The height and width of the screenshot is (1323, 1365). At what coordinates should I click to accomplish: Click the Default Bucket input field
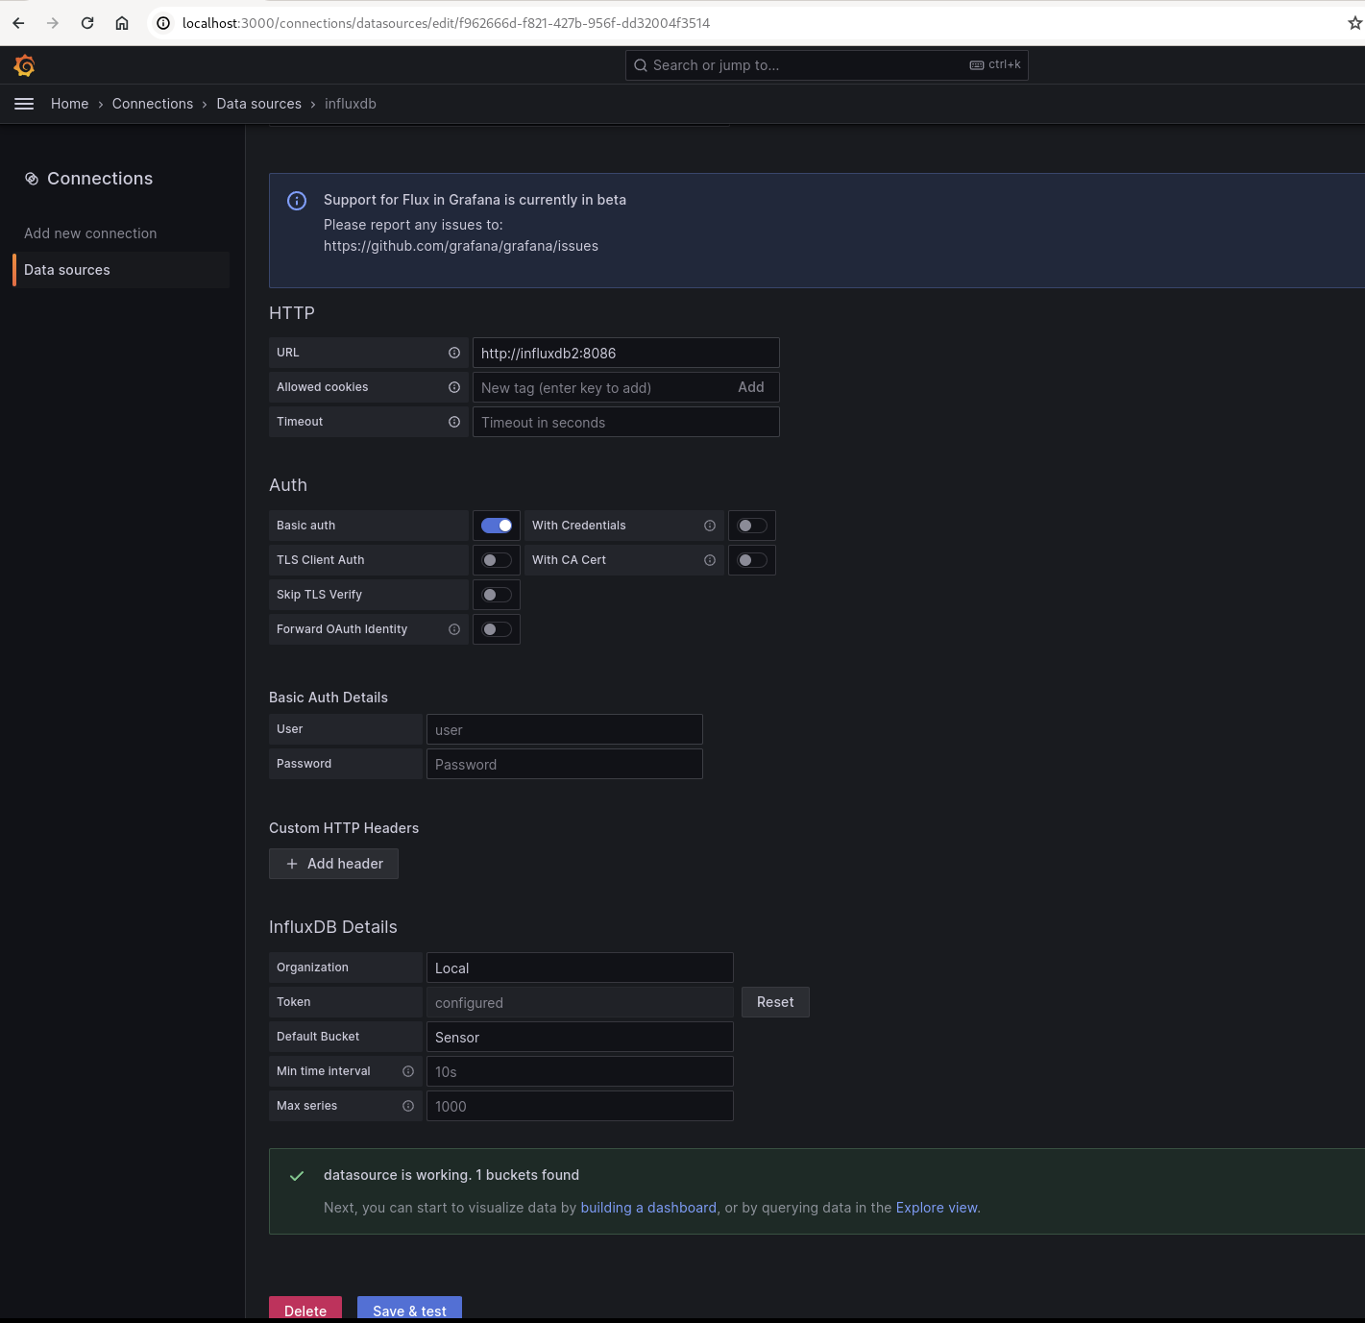pos(580,1037)
